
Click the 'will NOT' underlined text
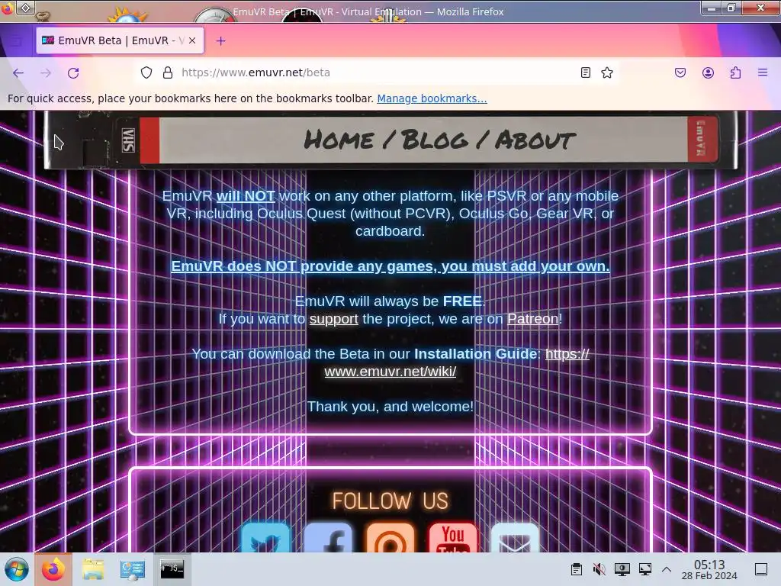tap(246, 196)
